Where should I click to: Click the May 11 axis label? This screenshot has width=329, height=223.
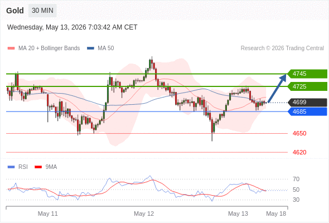tap(47, 214)
